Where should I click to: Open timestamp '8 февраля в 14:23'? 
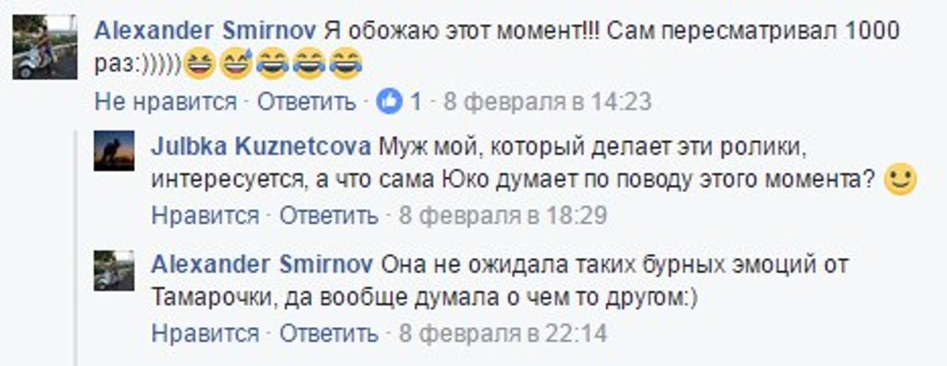tap(547, 102)
